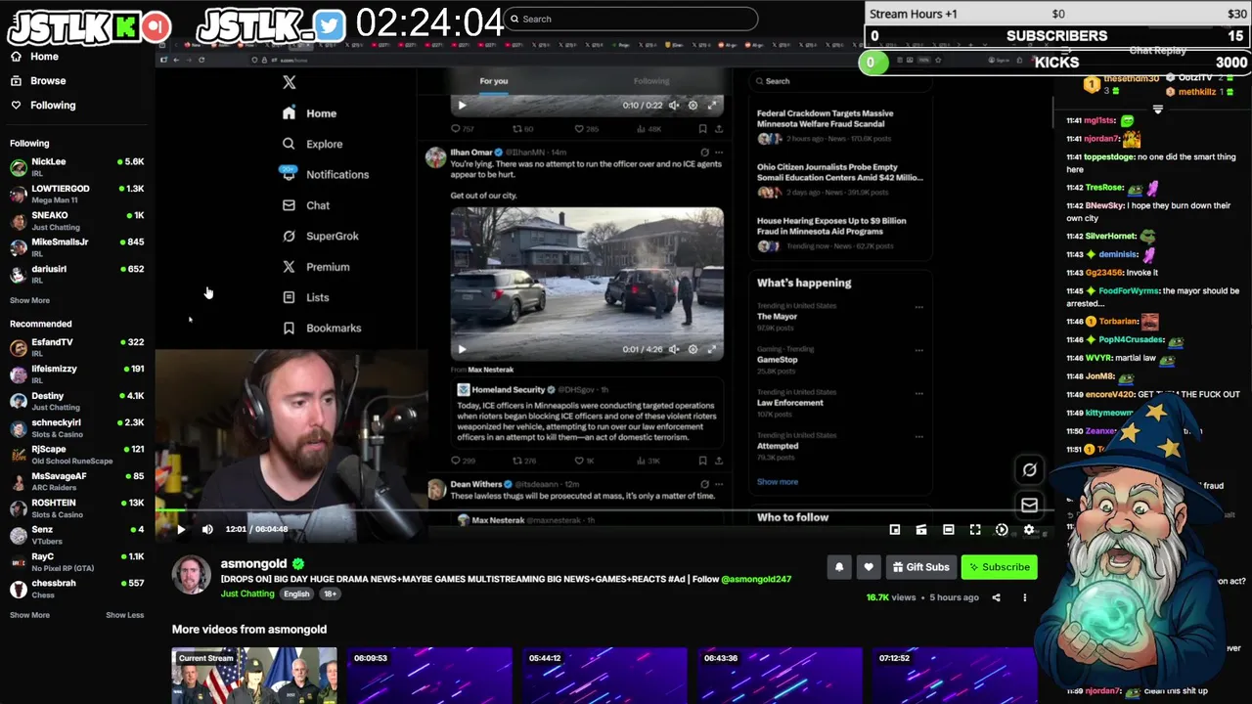Open MikeSmallsJr's channel in the sidebar

[77, 246]
